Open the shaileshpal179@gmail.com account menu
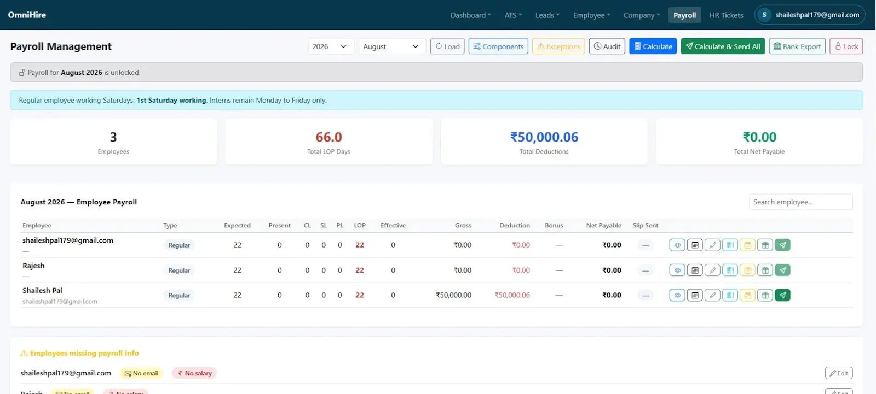This screenshot has width=876, height=394. click(810, 15)
